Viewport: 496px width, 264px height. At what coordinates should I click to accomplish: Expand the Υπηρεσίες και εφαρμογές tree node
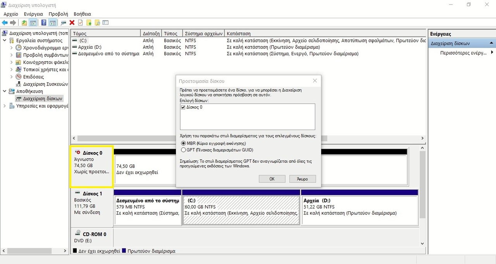coord(5,106)
